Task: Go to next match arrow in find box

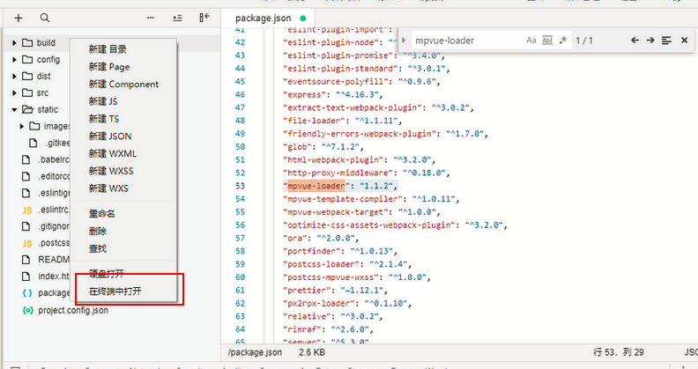Action: (650, 41)
